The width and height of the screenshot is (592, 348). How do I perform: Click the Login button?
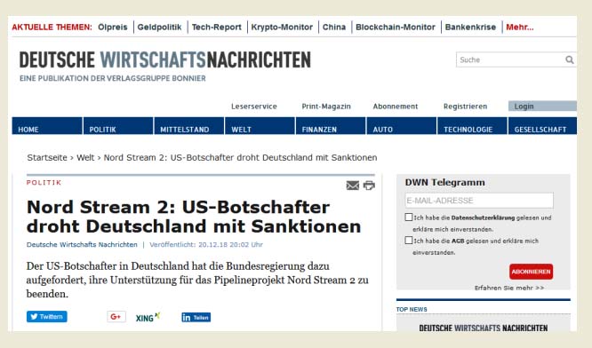pos(542,106)
